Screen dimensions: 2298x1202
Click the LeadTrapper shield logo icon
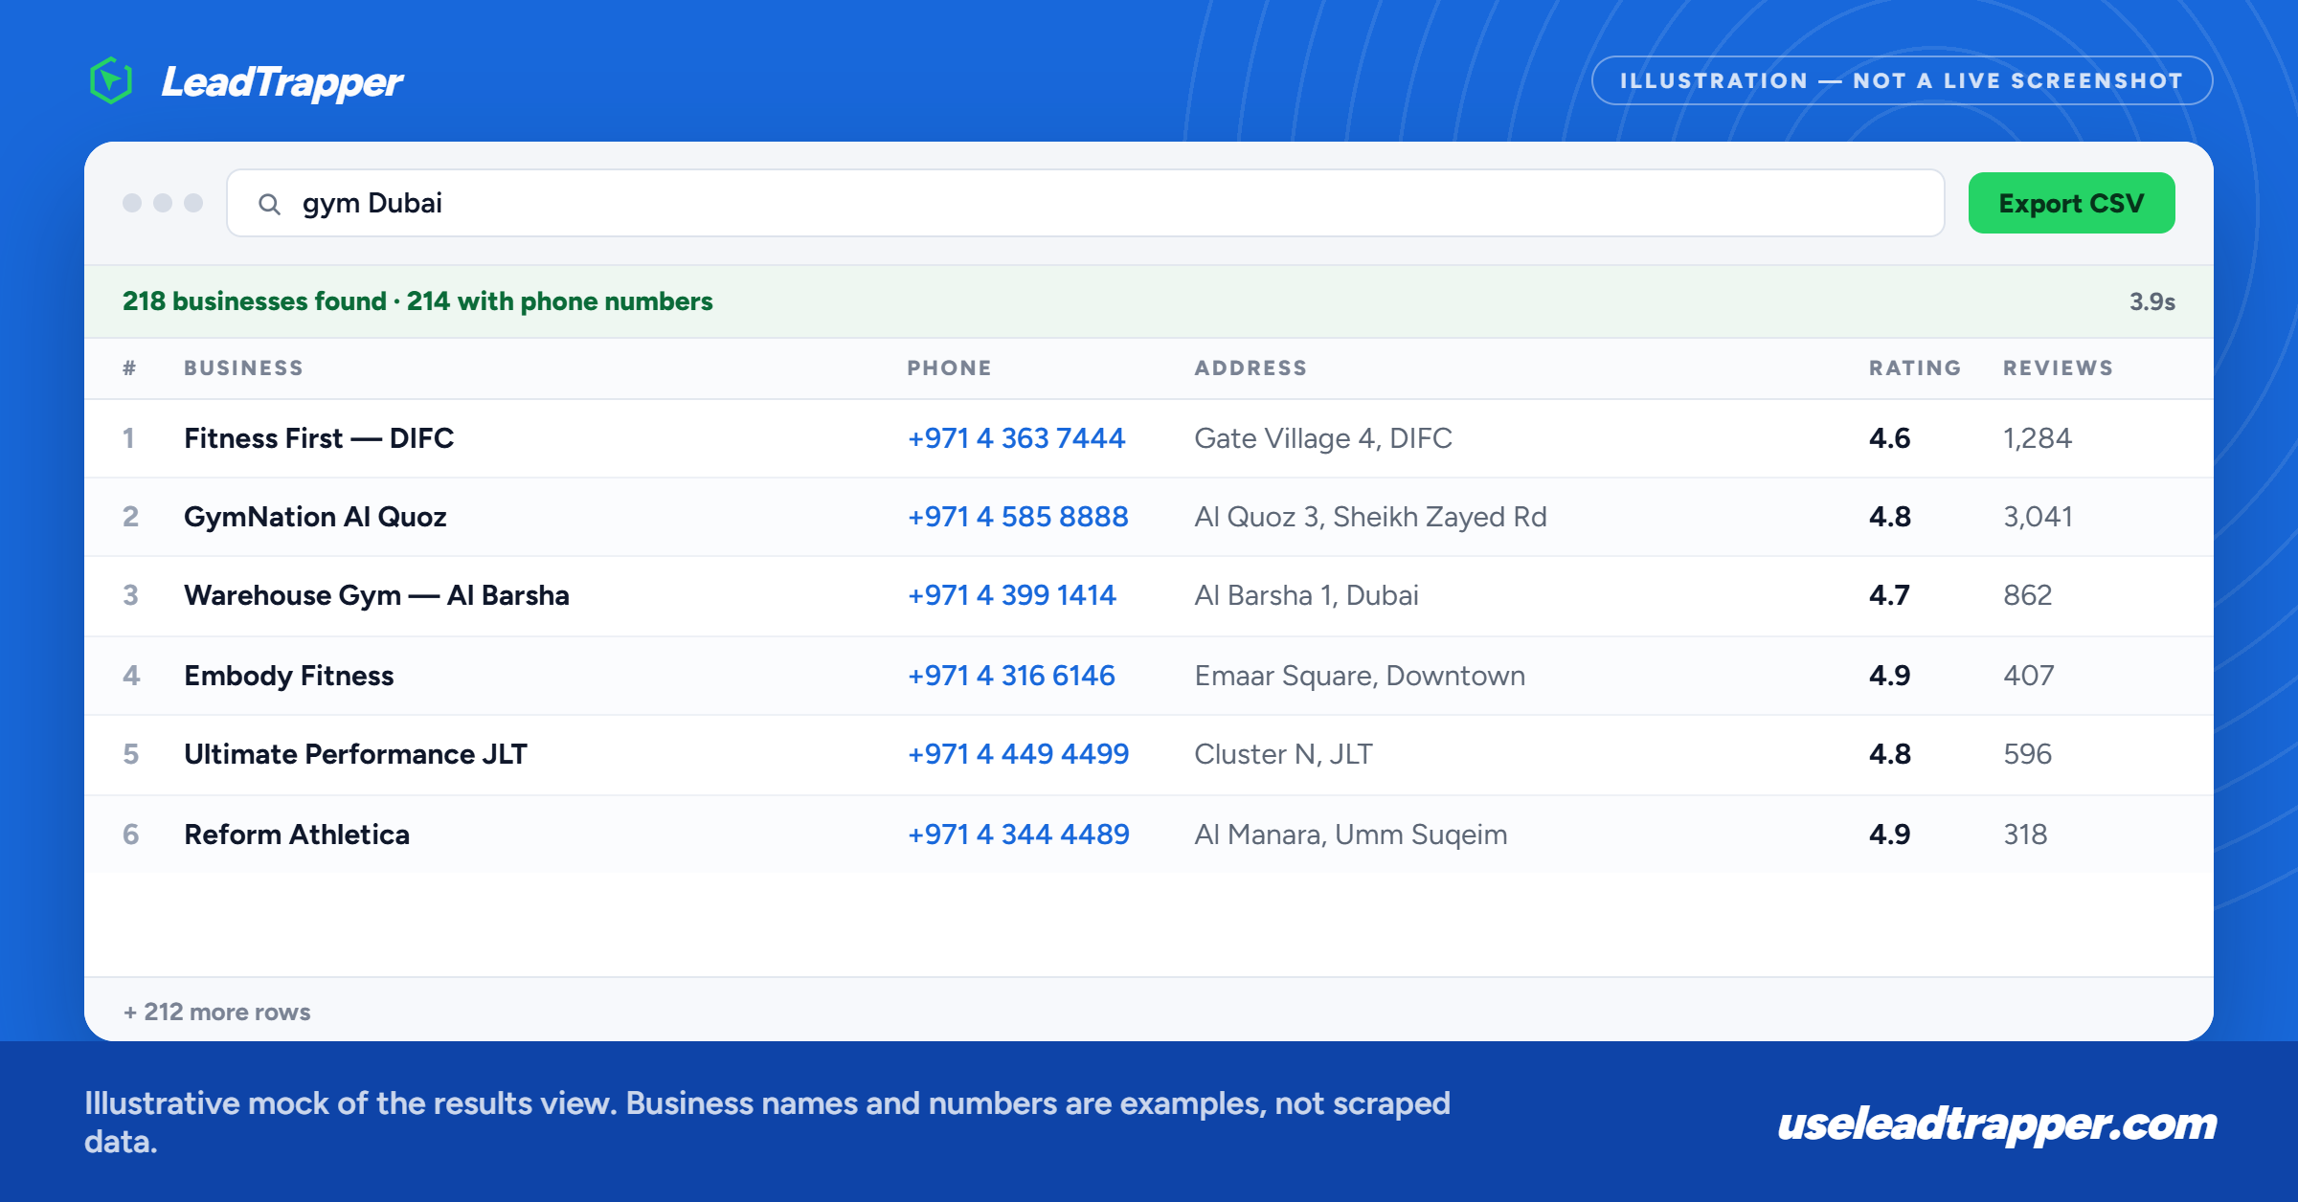111,80
